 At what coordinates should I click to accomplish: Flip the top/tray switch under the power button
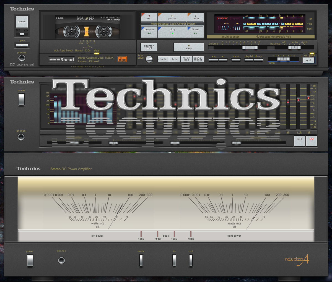tap(22, 34)
